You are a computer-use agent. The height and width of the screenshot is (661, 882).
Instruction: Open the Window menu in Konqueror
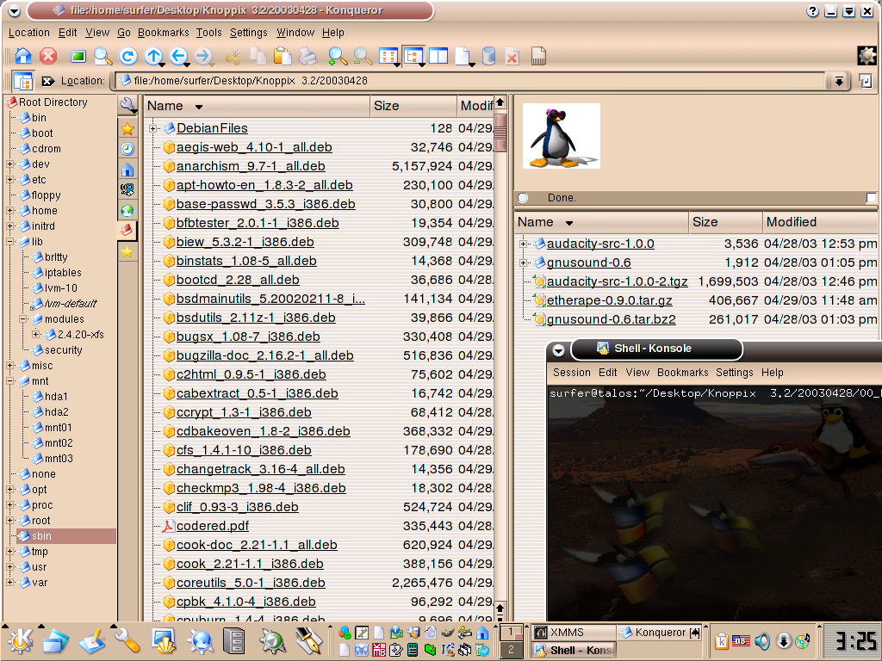(x=295, y=33)
